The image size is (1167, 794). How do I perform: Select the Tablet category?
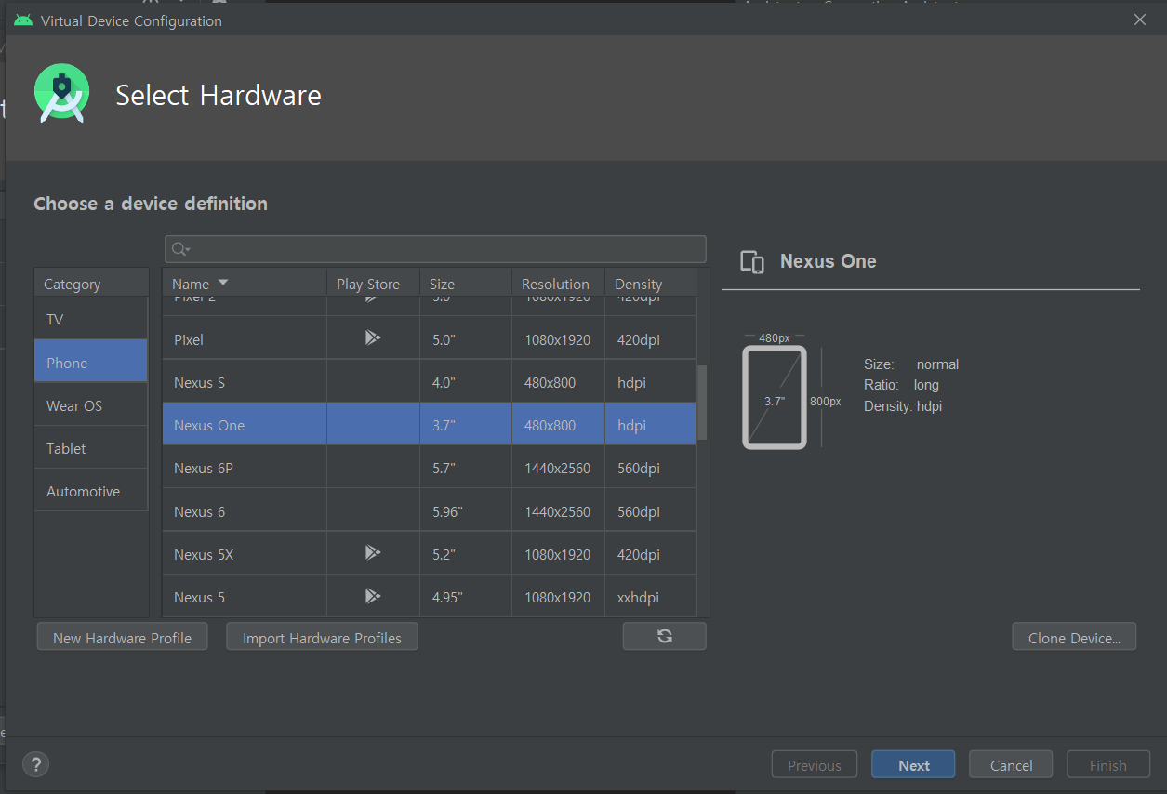(x=91, y=448)
